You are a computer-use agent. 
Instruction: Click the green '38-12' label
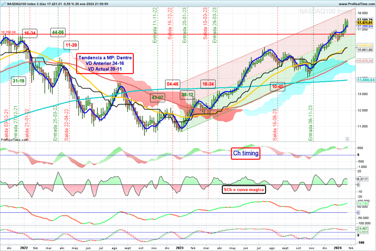(x=187, y=95)
